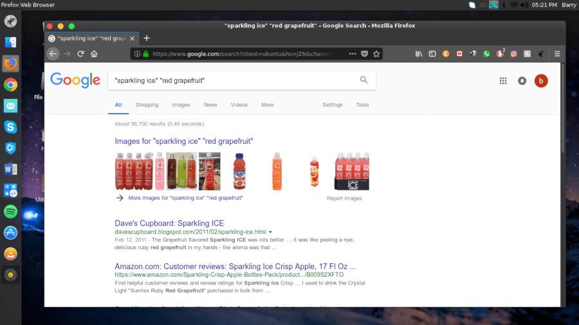Open Amazon.com Customer reviews result

pos(235,267)
